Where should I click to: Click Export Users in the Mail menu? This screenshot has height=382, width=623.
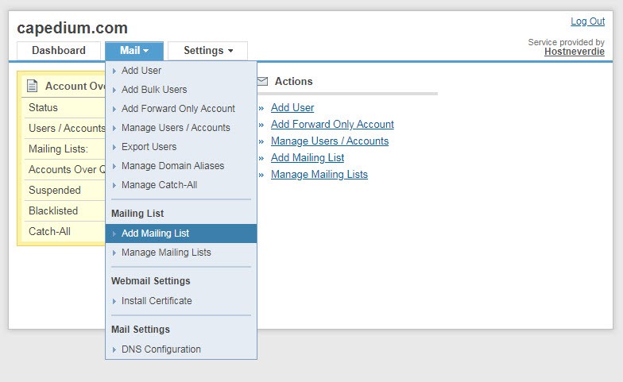(x=149, y=147)
